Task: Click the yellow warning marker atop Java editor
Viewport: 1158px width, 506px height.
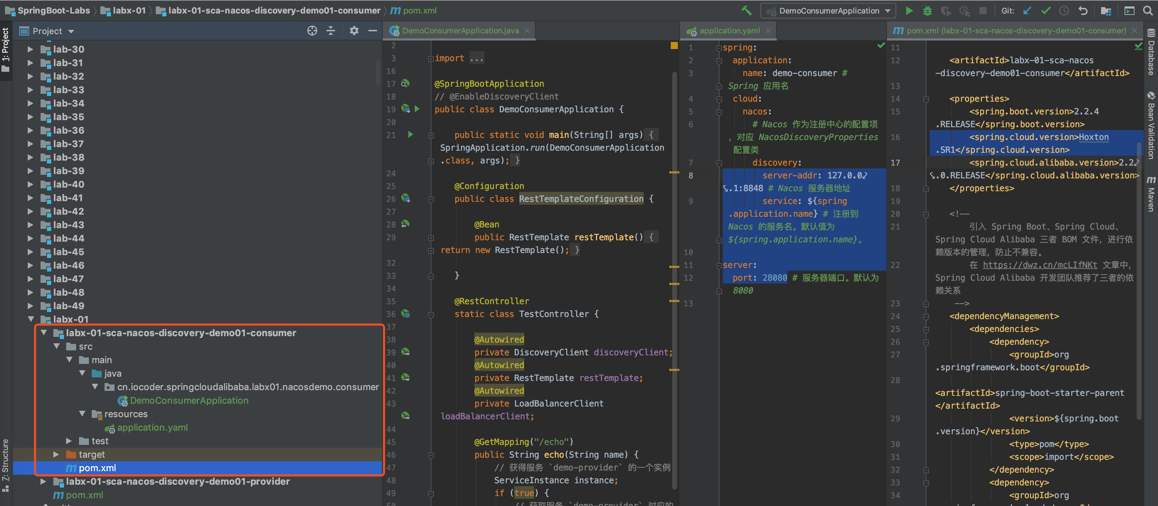Action: pyautogui.click(x=674, y=45)
